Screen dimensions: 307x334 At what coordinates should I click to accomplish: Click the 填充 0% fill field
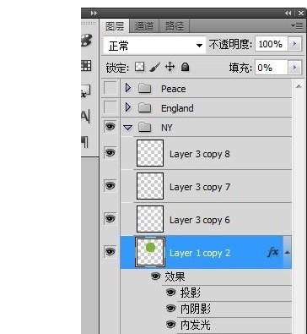pyautogui.click(x=271, y=68)
